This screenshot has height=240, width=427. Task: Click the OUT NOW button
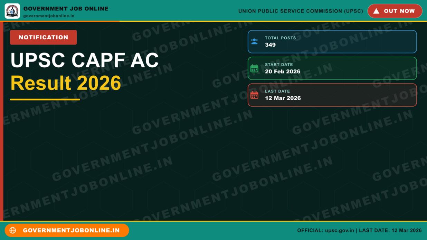point(395,11)
